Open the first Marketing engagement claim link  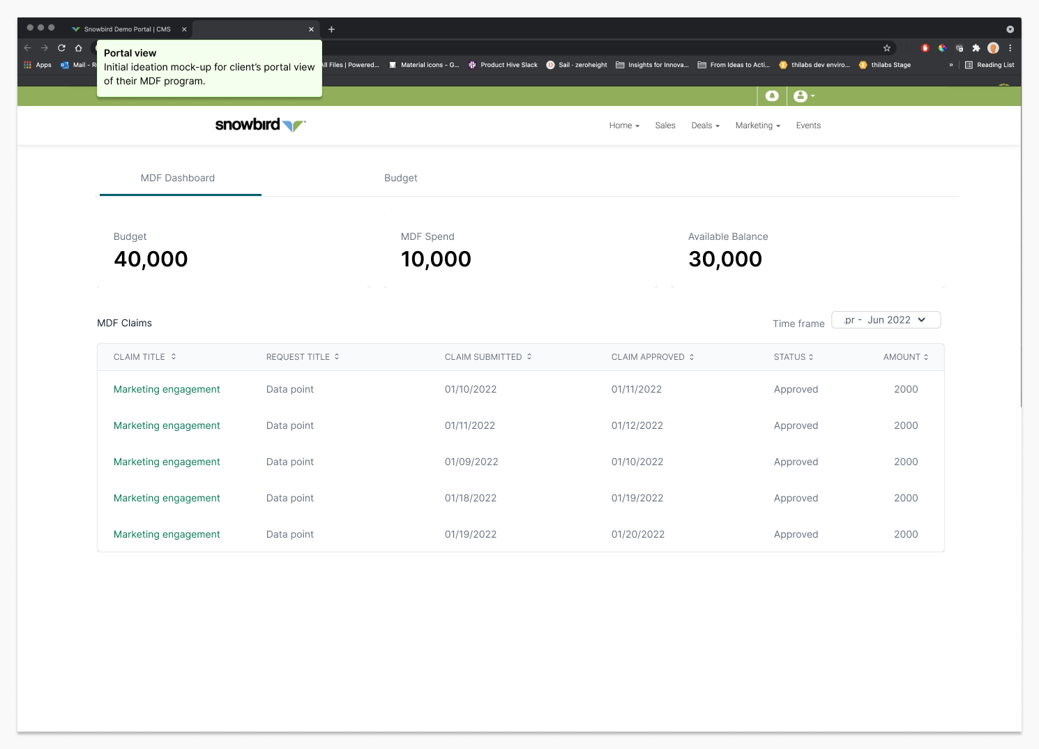(167, 390)
